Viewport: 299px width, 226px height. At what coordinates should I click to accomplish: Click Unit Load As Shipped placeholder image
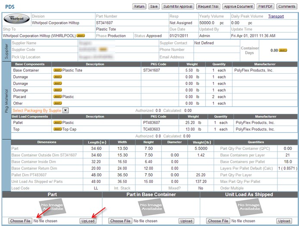pos(249,207)
